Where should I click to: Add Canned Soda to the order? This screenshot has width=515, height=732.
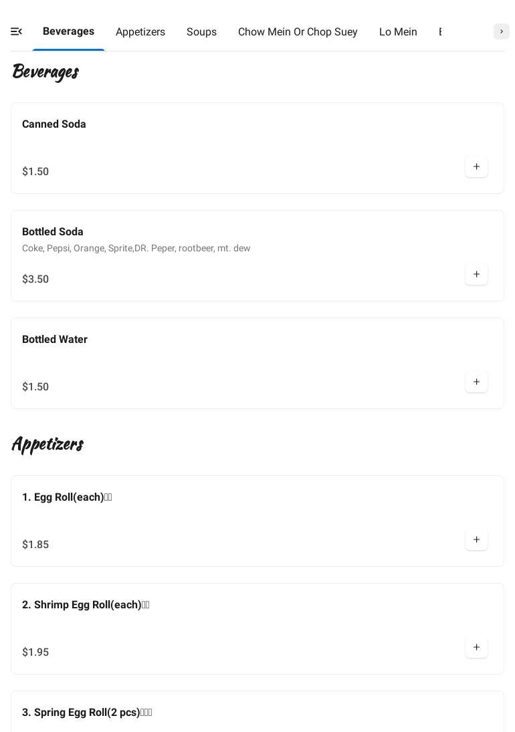coord(476,167)
